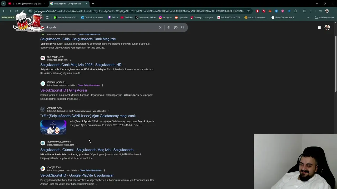Open site information icon in address bar

tap(30, 11)
